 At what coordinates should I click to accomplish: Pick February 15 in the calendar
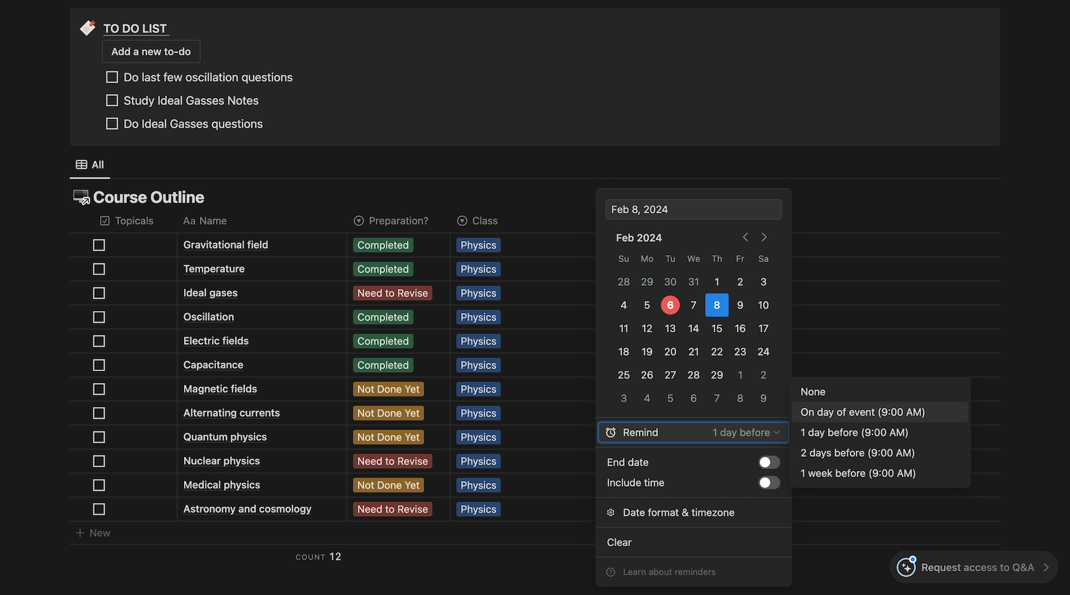[717, 329]
